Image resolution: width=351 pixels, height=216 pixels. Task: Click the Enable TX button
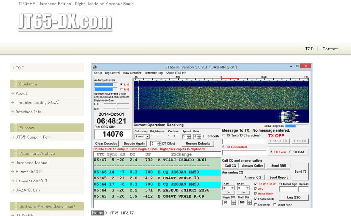[279, 141]
